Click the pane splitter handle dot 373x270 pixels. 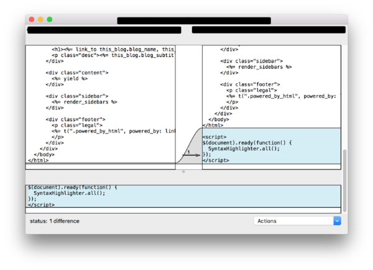[183, 171]
